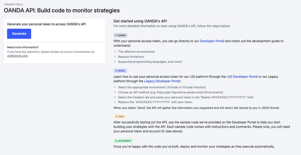Select the "Request limitations" bullet item

(x=131, y=57)
